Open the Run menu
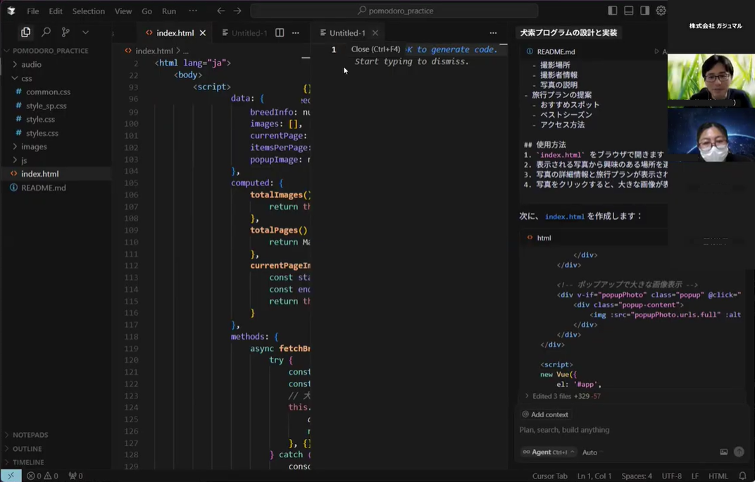755x482 pixels. coord(169,11)
